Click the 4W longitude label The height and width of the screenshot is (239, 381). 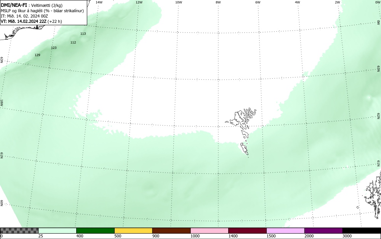[298, 2]
